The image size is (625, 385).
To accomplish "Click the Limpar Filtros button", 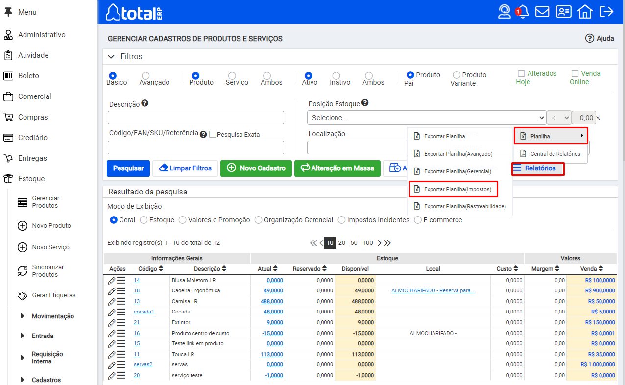I will (x=185, y=168).
